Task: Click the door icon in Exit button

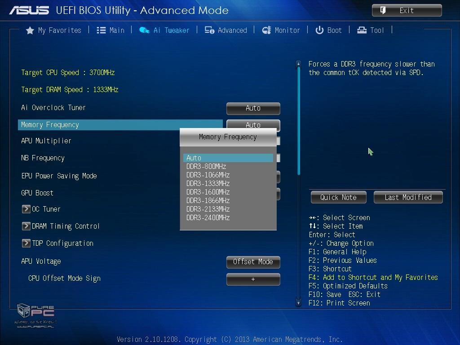Action: tap(383, 11)
